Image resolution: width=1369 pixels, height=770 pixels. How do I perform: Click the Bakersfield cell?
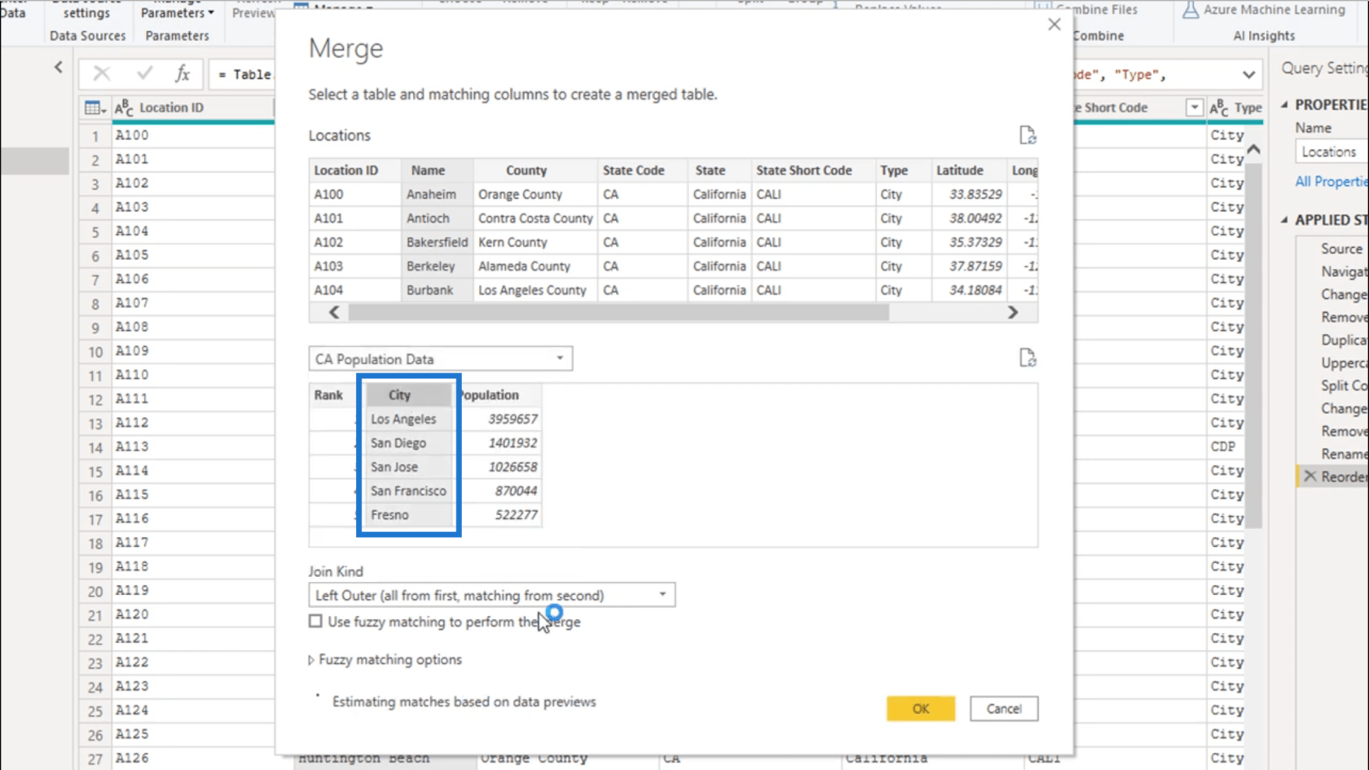click(438, 242)
